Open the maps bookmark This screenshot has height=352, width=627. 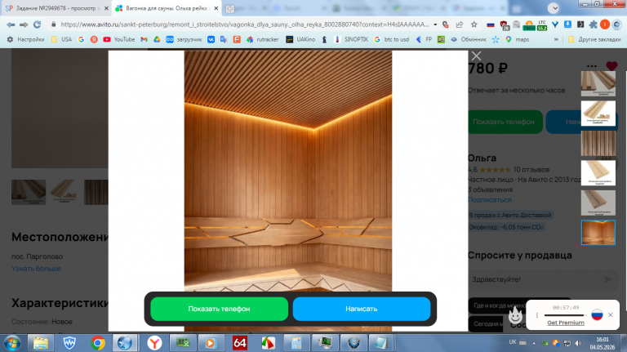click(x=517, y=39)
